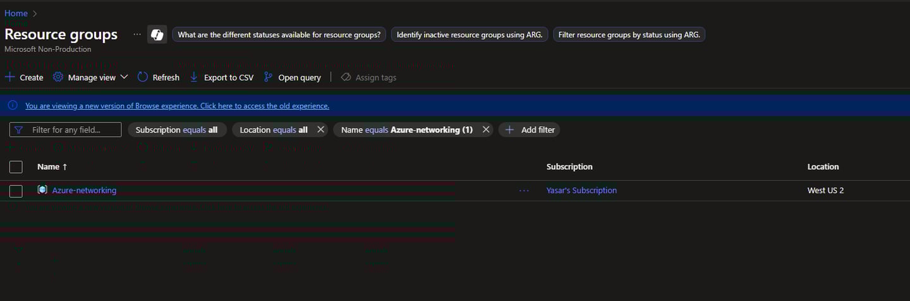Open query in Resource Graph
Viewport: 910px width, 301px height.
(293, 78)
